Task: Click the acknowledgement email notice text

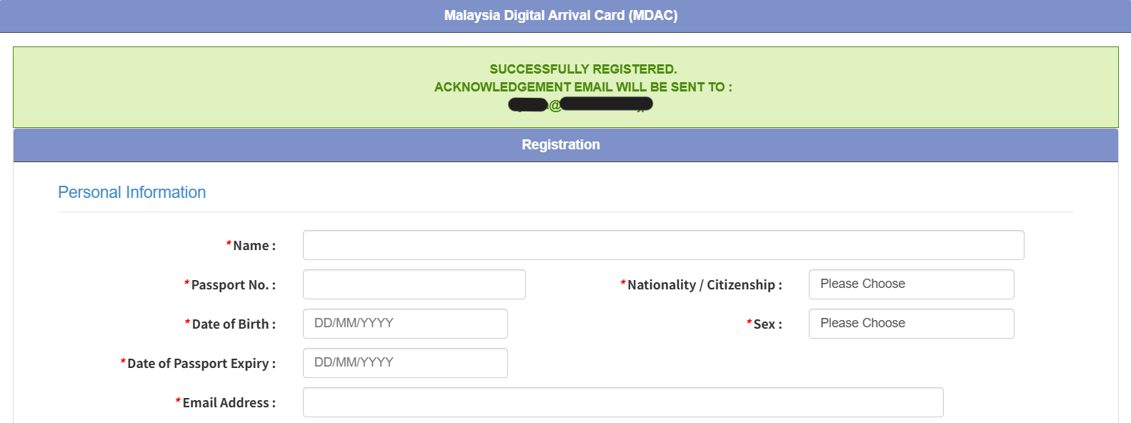Action: pyautogui.click(x=583, y=87)
